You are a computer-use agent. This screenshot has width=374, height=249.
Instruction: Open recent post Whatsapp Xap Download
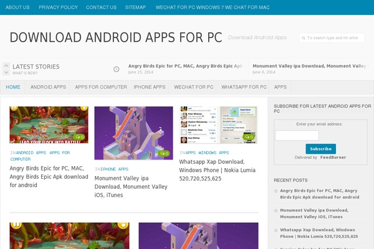(319, 233)
